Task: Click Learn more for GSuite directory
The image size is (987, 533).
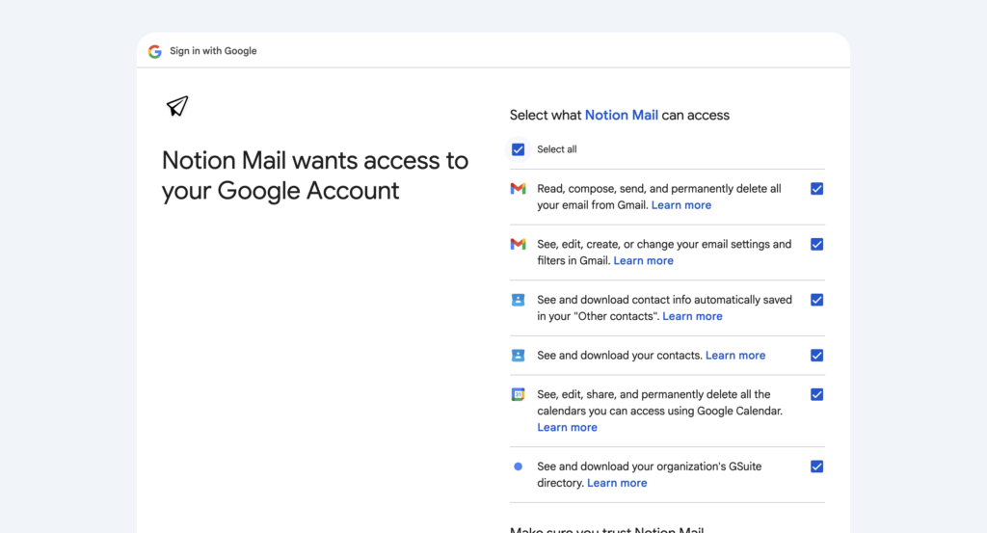Action: [617, 484]
